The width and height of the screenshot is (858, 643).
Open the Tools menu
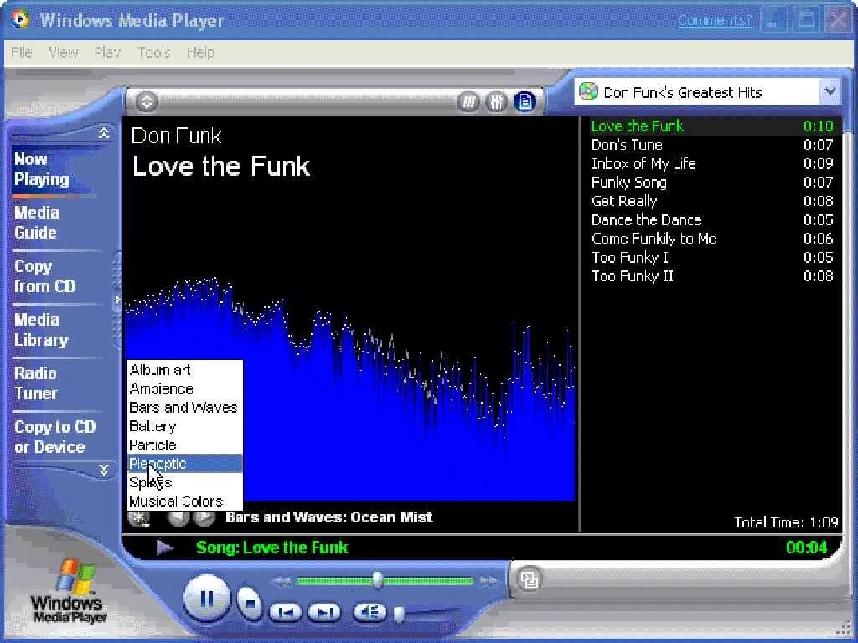(154, 53)
